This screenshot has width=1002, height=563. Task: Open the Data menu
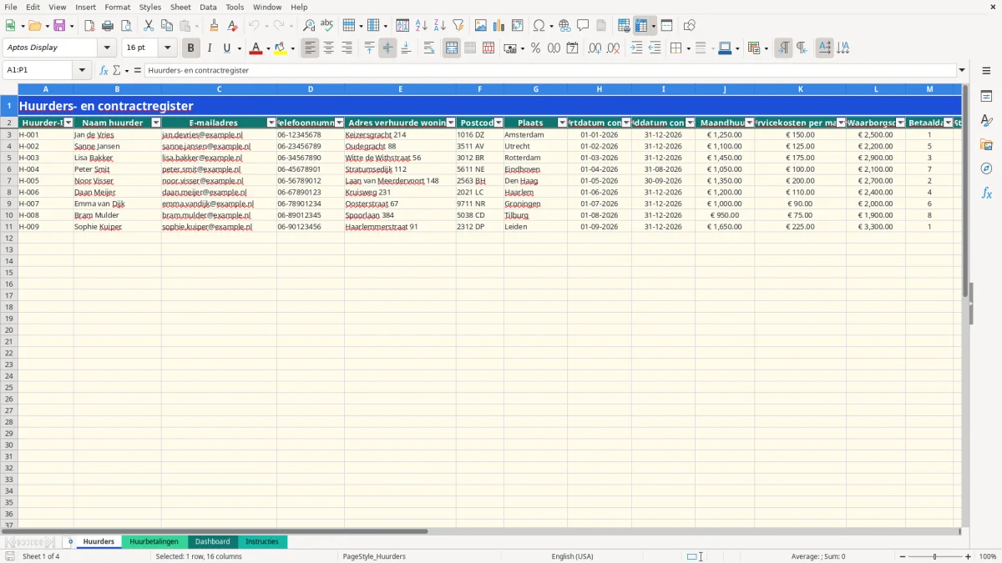[x=208, y=7]
